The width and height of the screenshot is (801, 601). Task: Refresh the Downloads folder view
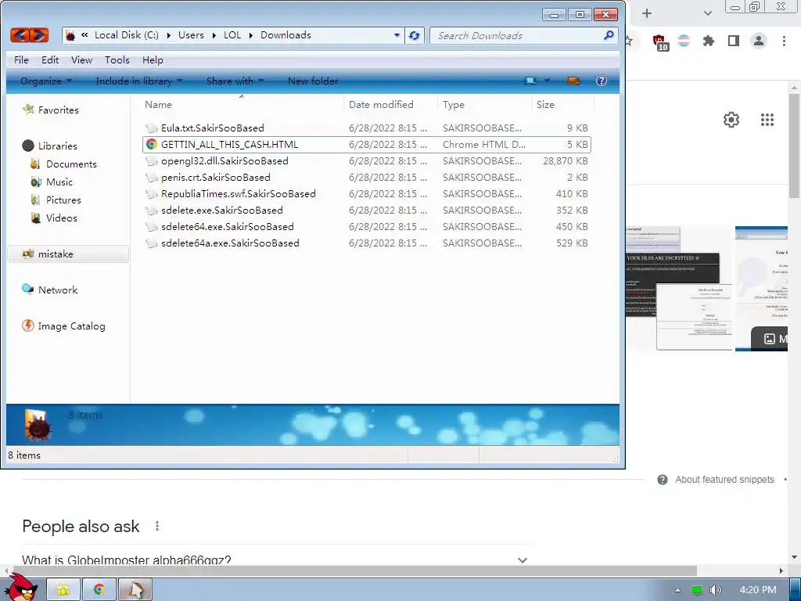click(x=415, y=35)
